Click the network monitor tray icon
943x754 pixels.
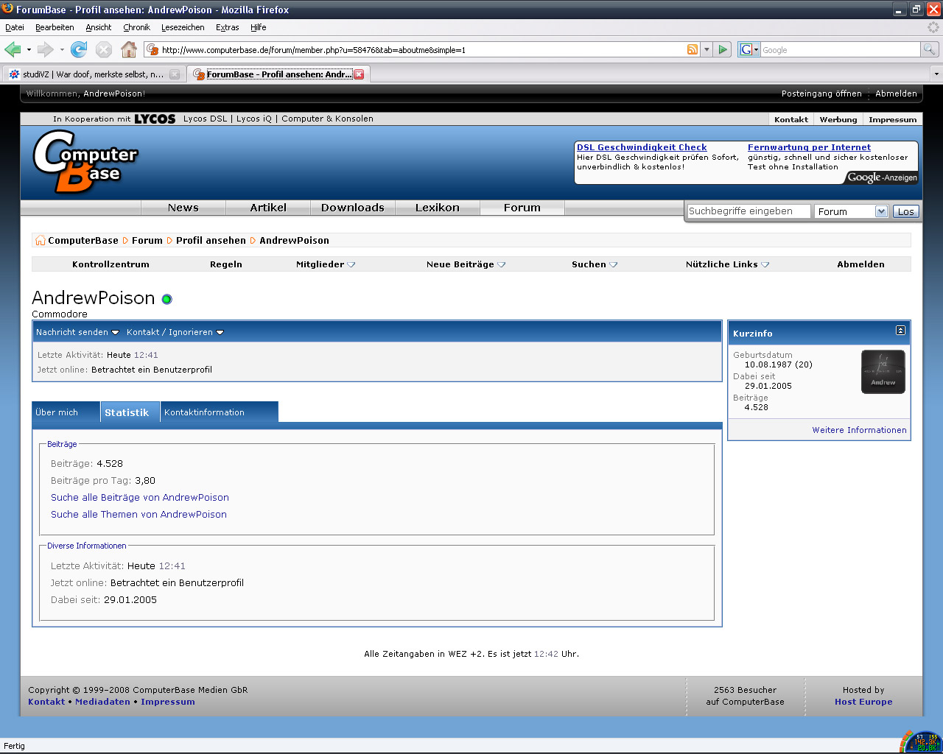point(920,741)
